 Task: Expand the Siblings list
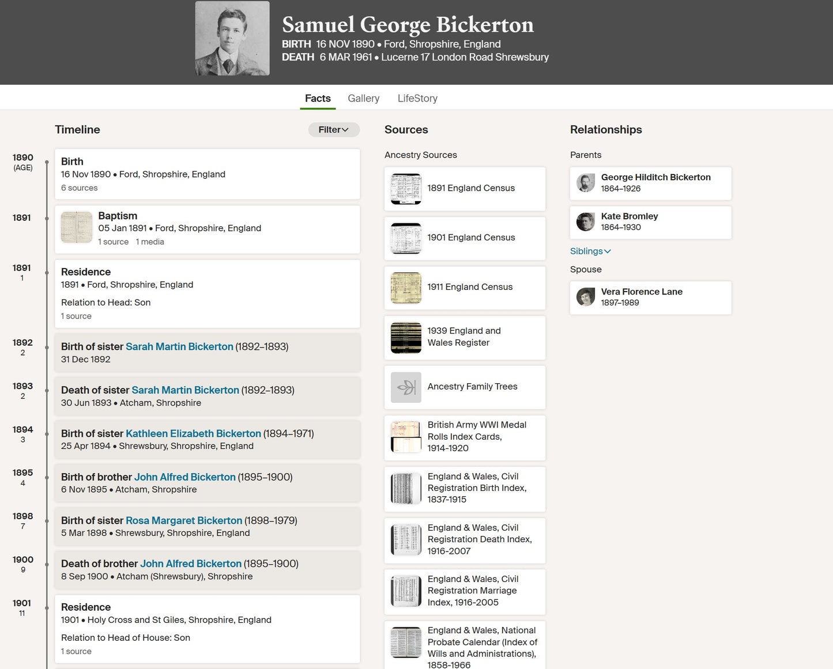(590, 251)
